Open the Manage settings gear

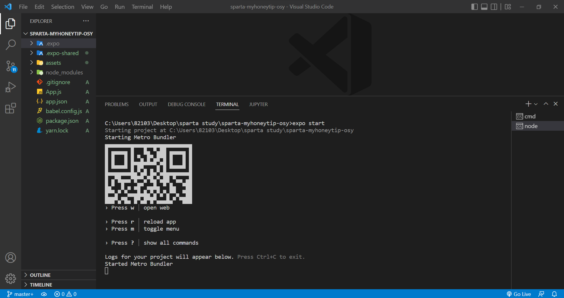(11, 279)
